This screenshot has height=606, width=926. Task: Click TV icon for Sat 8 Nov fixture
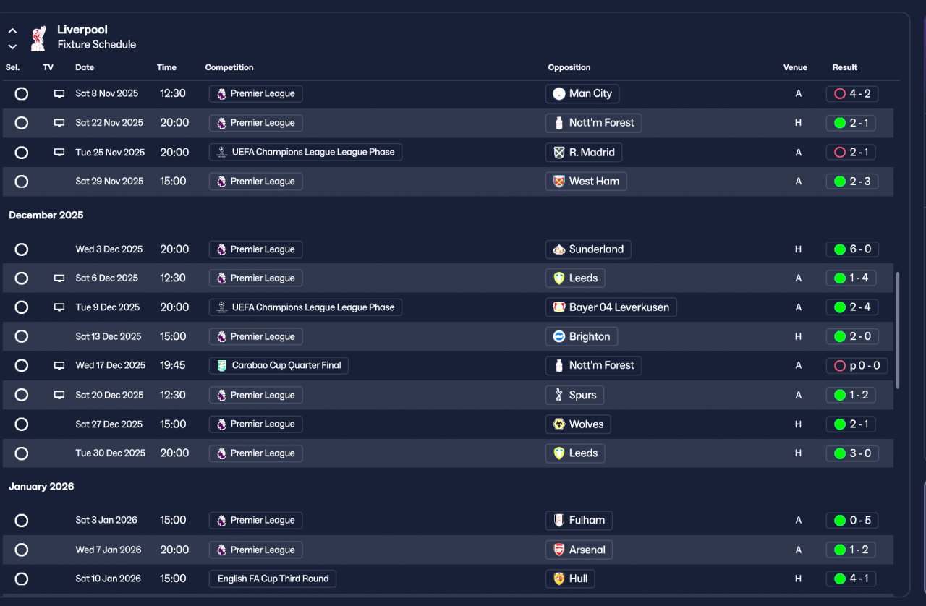coord(59,94)
